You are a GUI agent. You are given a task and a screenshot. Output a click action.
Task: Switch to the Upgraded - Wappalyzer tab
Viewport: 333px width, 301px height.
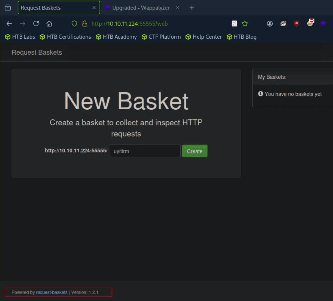(140, 8)
